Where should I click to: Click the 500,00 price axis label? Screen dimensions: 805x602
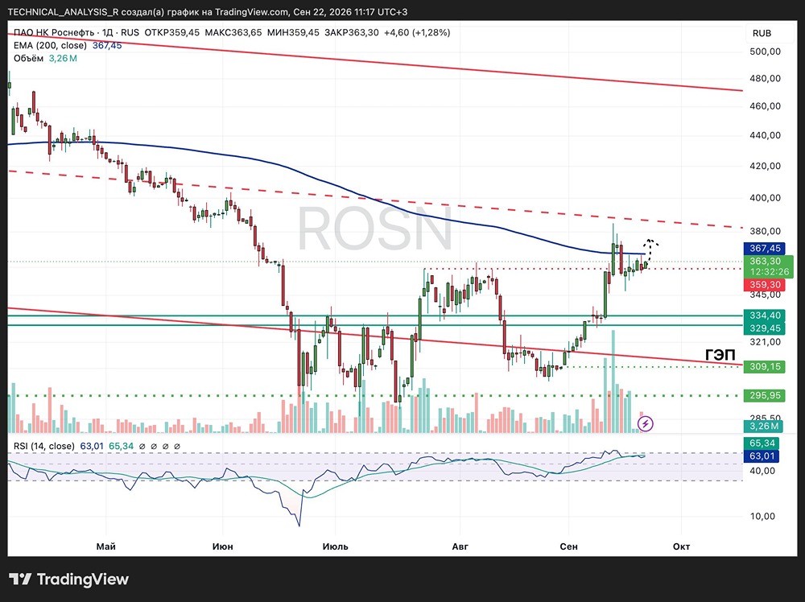point(765,52)
